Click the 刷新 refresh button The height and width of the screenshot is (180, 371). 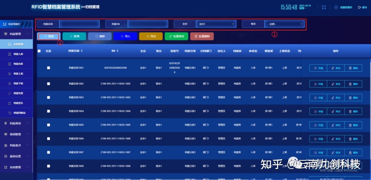click(100, 36)
